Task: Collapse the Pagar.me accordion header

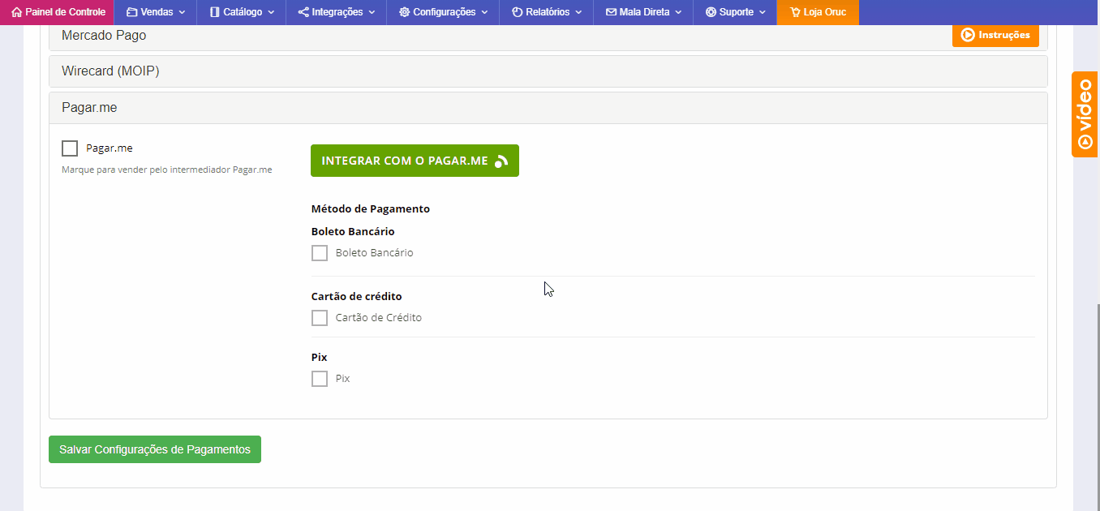Action: pos(548,108)
